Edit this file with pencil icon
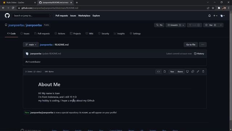This screenshot has height=131, width=232. (x=198, y=71)
